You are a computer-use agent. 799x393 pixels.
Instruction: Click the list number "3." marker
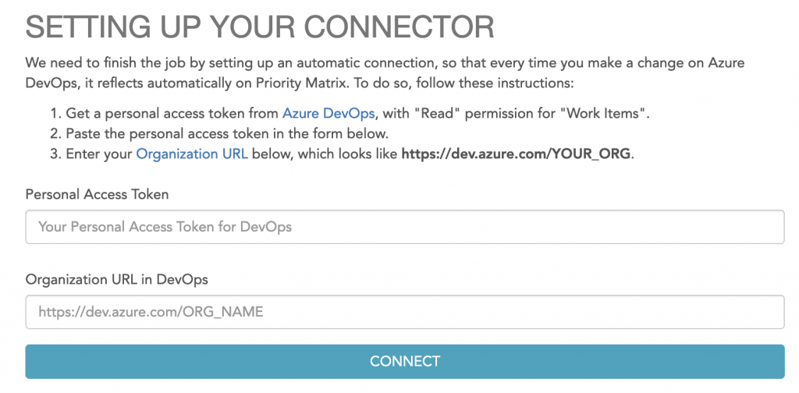click(x=55, y=154)
